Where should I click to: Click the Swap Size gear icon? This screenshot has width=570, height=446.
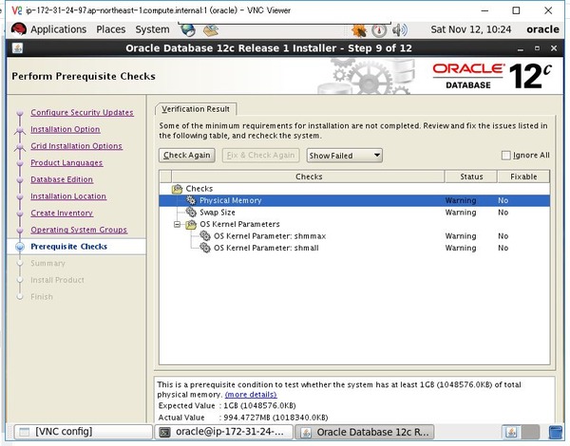click(191, 212)
